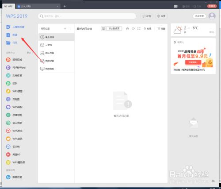The width and height of the screenshot is (221, 189).
Task: Open the green 金山 app below 思维导图
Action: [14, 123]
